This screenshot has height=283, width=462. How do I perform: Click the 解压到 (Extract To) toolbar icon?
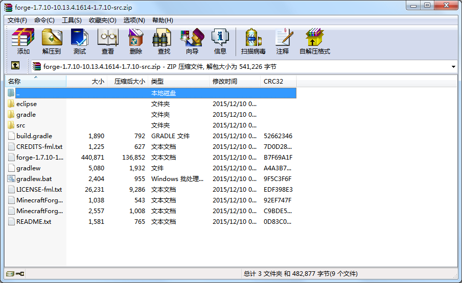coord(52,37)
